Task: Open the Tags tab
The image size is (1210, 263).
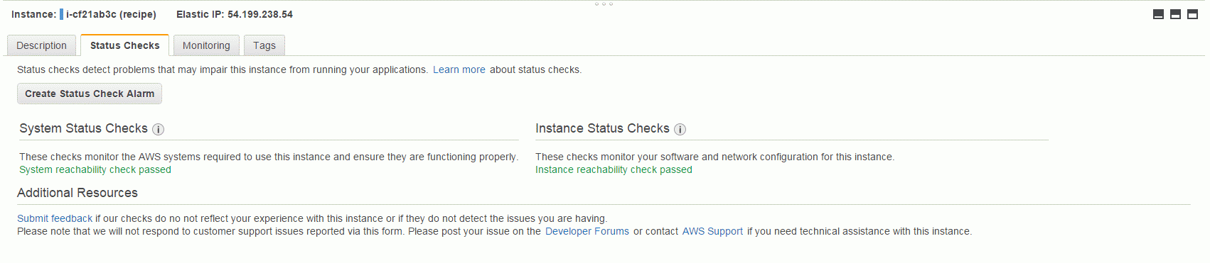Action: (x=264, y=45)
